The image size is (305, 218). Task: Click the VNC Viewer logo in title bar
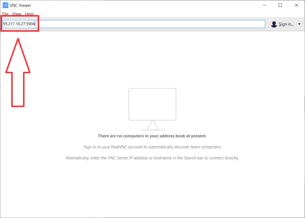[6, 5]
